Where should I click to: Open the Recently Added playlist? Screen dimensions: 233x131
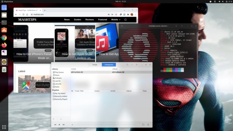60,96
